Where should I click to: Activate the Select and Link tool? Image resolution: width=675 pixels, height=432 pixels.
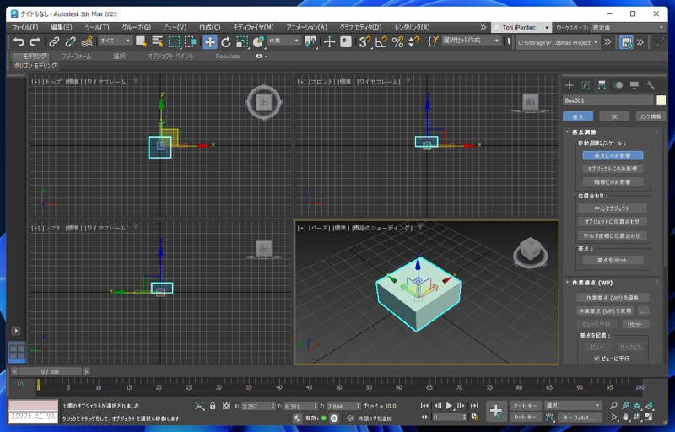tap(54, 42)
